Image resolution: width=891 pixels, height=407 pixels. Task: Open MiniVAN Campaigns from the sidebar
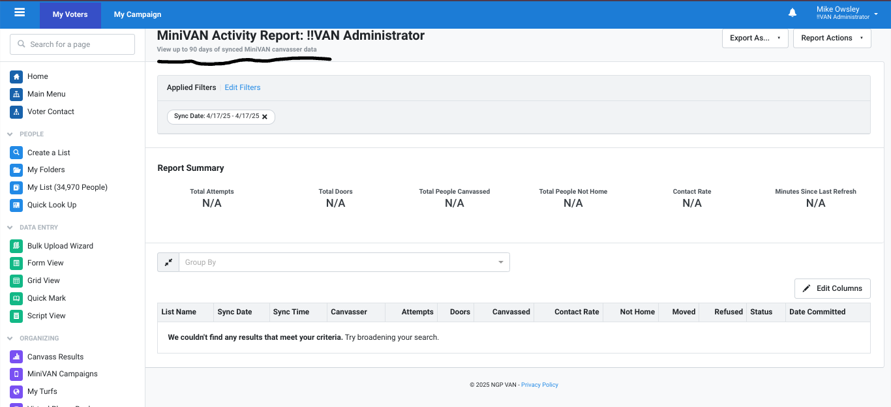(63, 374)
